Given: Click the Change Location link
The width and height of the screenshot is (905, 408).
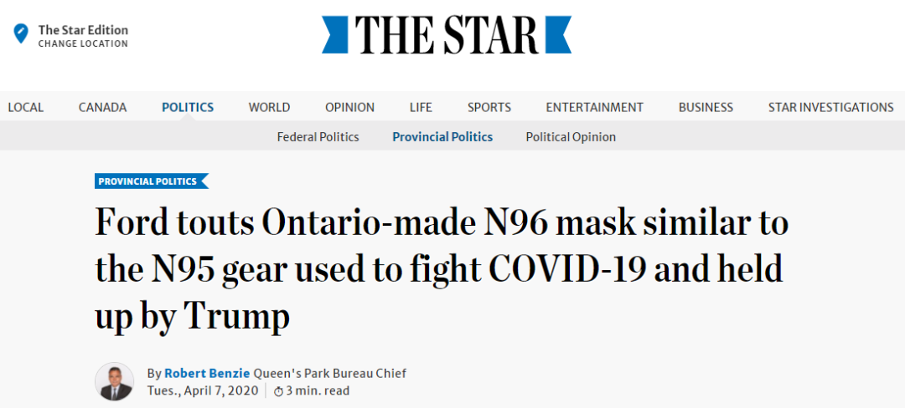Looking at the screenshot, I should [x=83, y=43].
